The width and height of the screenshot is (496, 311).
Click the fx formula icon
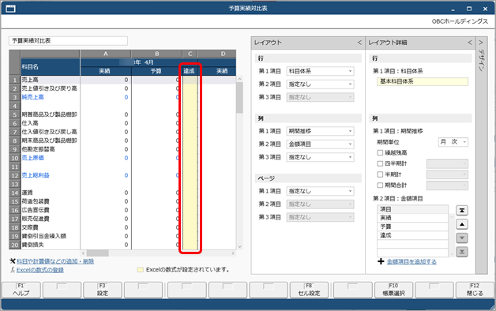(x=13, y=270)
